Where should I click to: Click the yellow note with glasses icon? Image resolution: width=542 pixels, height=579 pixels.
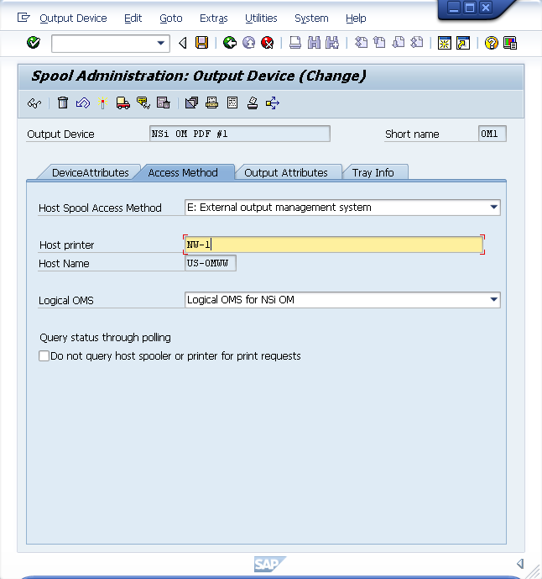pyautogui.click(x=143, y=103)
